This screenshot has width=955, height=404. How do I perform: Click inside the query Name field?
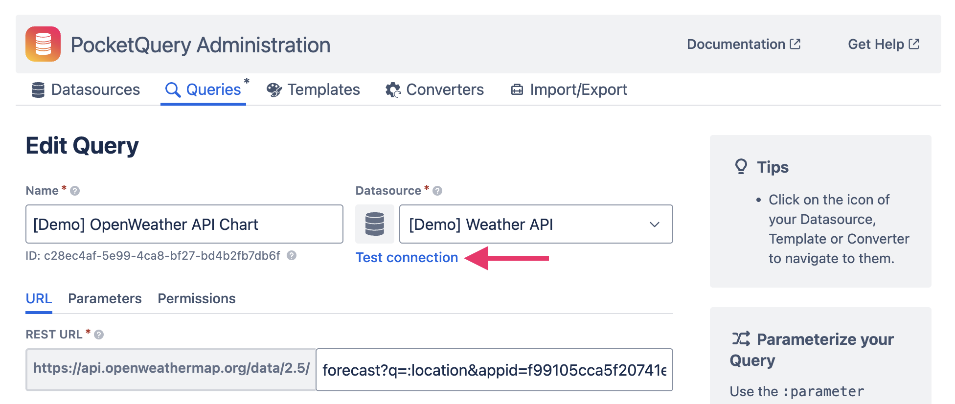point(183,224)
